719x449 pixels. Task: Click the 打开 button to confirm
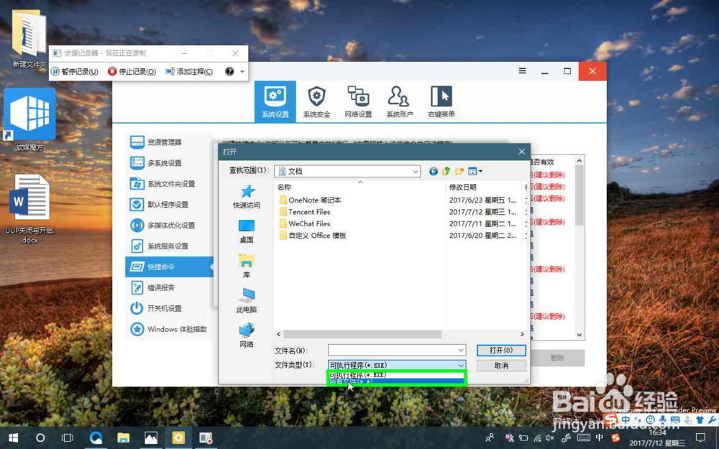click(500, 350)
